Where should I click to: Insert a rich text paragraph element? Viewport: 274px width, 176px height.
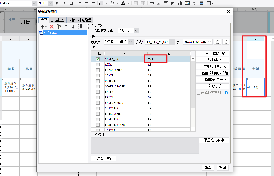(x=166, y=3)
